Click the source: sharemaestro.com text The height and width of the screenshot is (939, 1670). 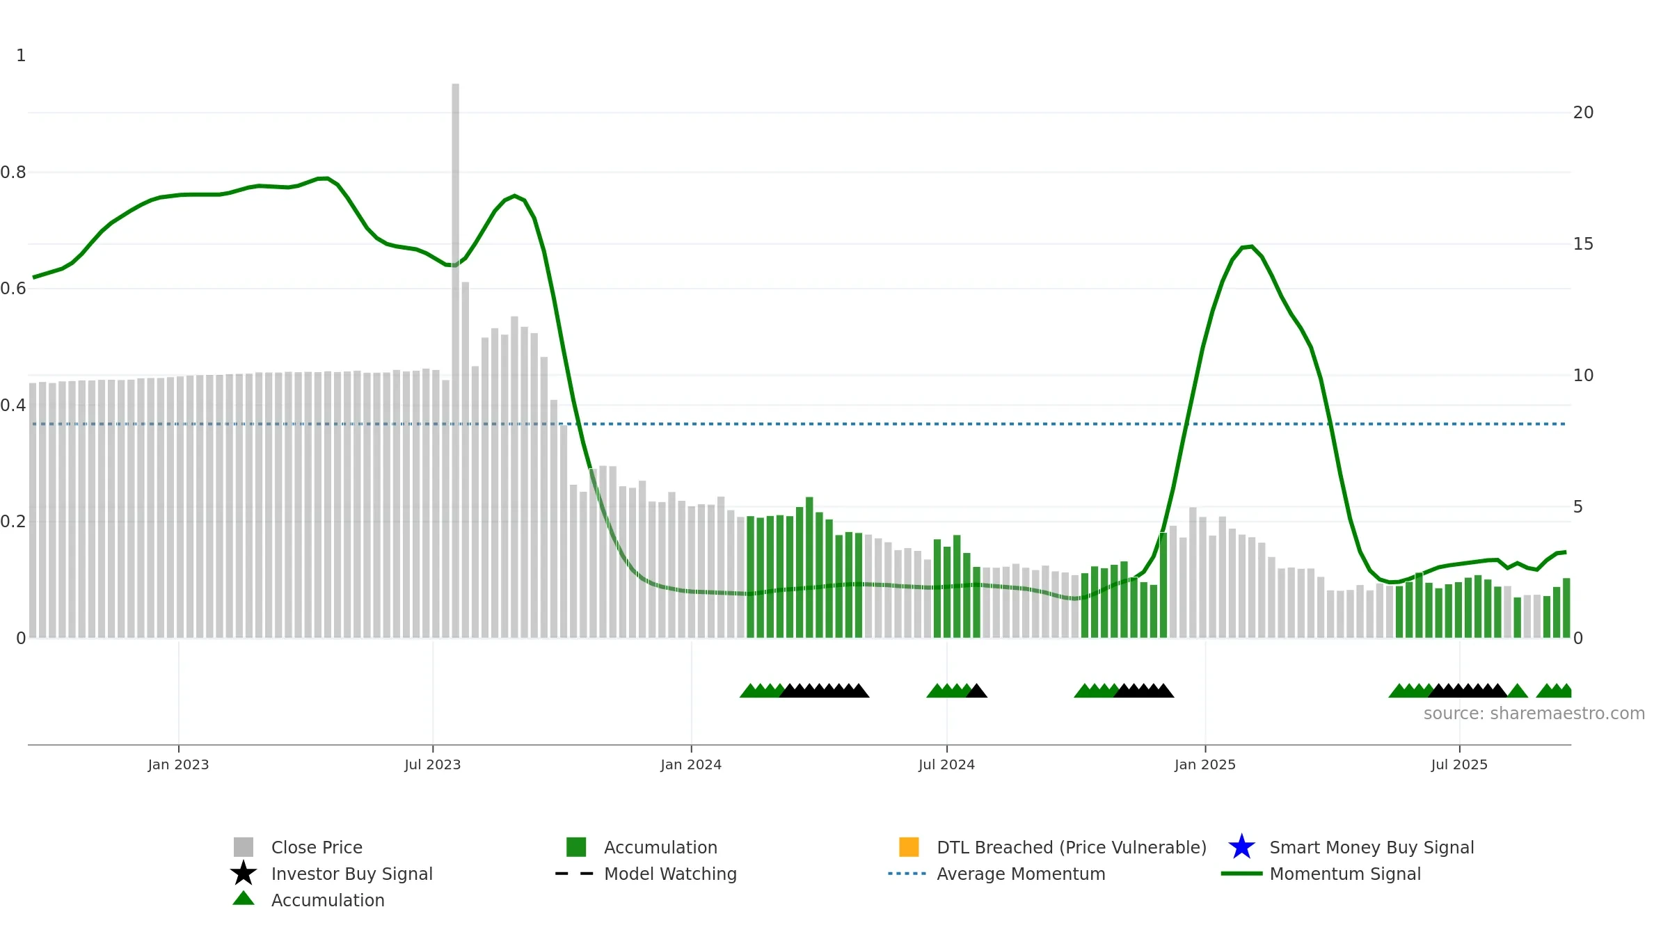click(1534, 714)
